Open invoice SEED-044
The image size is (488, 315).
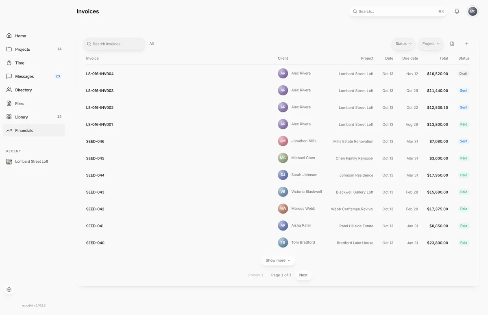(x=95, y=175)
